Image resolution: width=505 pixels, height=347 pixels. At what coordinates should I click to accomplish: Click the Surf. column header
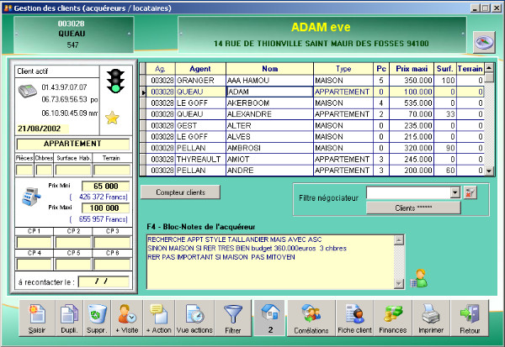445,69
